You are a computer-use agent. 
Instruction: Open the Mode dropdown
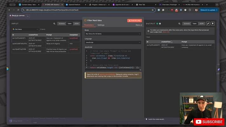[113, 34]
